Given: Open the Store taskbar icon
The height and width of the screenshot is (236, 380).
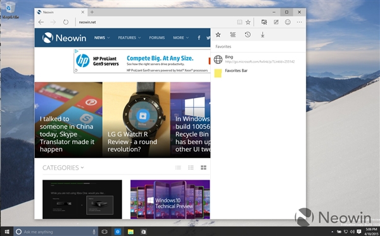Looking at the screenshot, I should [144, 232].
